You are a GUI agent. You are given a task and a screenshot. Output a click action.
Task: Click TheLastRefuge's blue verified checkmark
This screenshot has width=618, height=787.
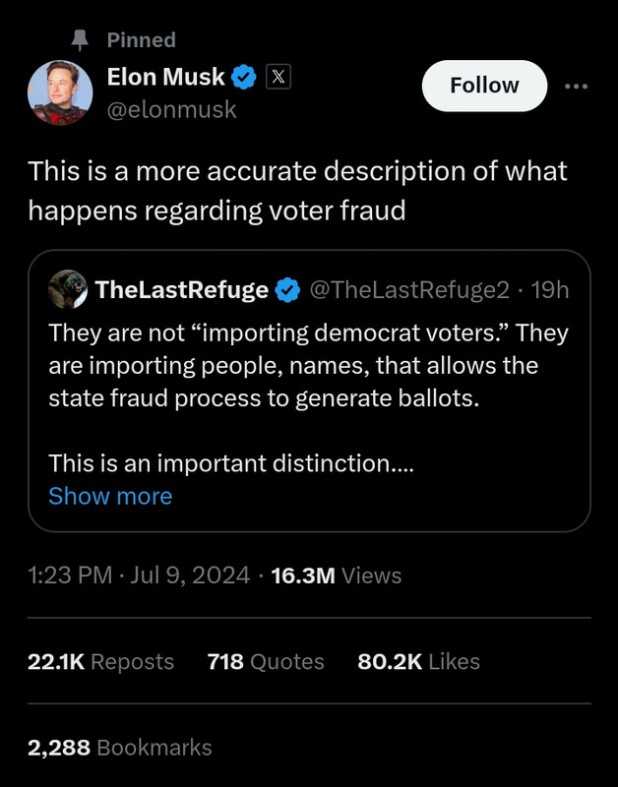(x=287, y=289)
